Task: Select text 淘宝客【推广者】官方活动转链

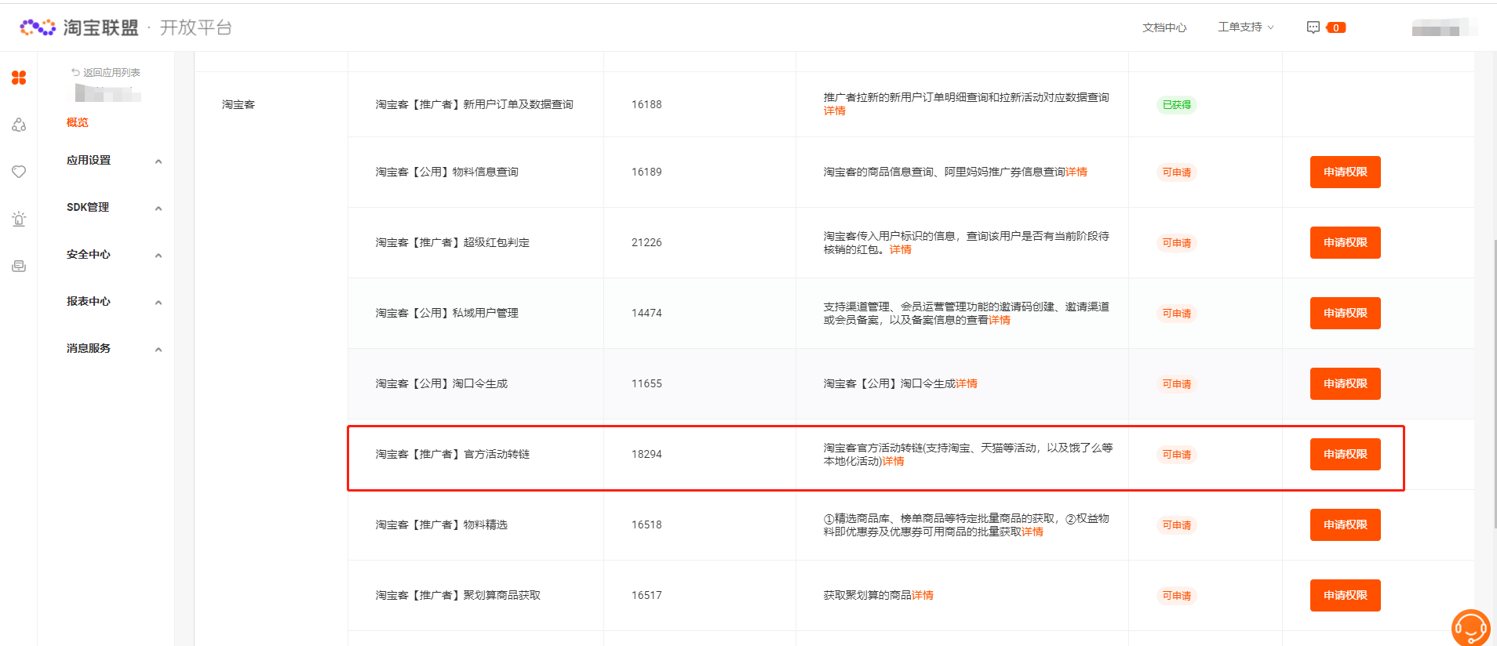Action: pyautogui.click(x=453, y=454)
